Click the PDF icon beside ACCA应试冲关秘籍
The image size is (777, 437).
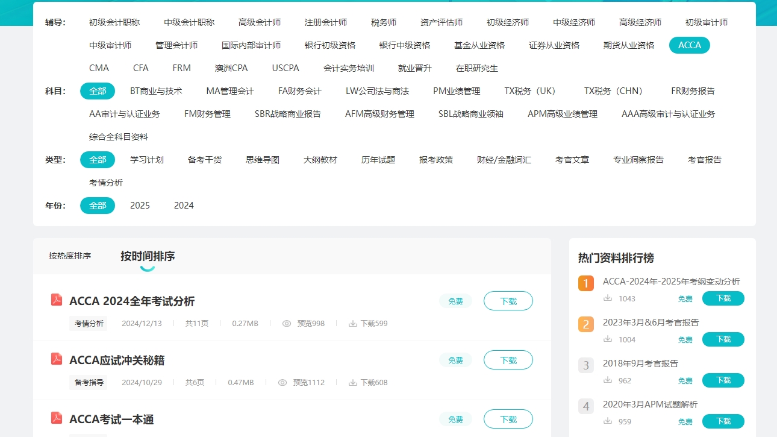pos(55,359)
